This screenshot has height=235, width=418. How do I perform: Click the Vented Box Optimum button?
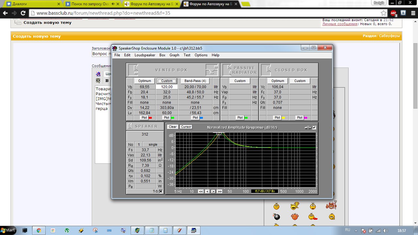(x=145, y=81)
